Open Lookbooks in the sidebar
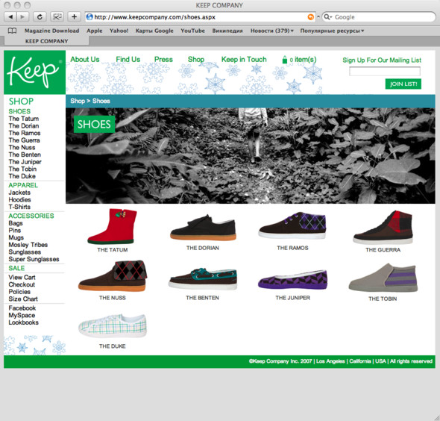The height and width of the screenshot is (421, 440). pyautogui.click(x=23, y=322)
